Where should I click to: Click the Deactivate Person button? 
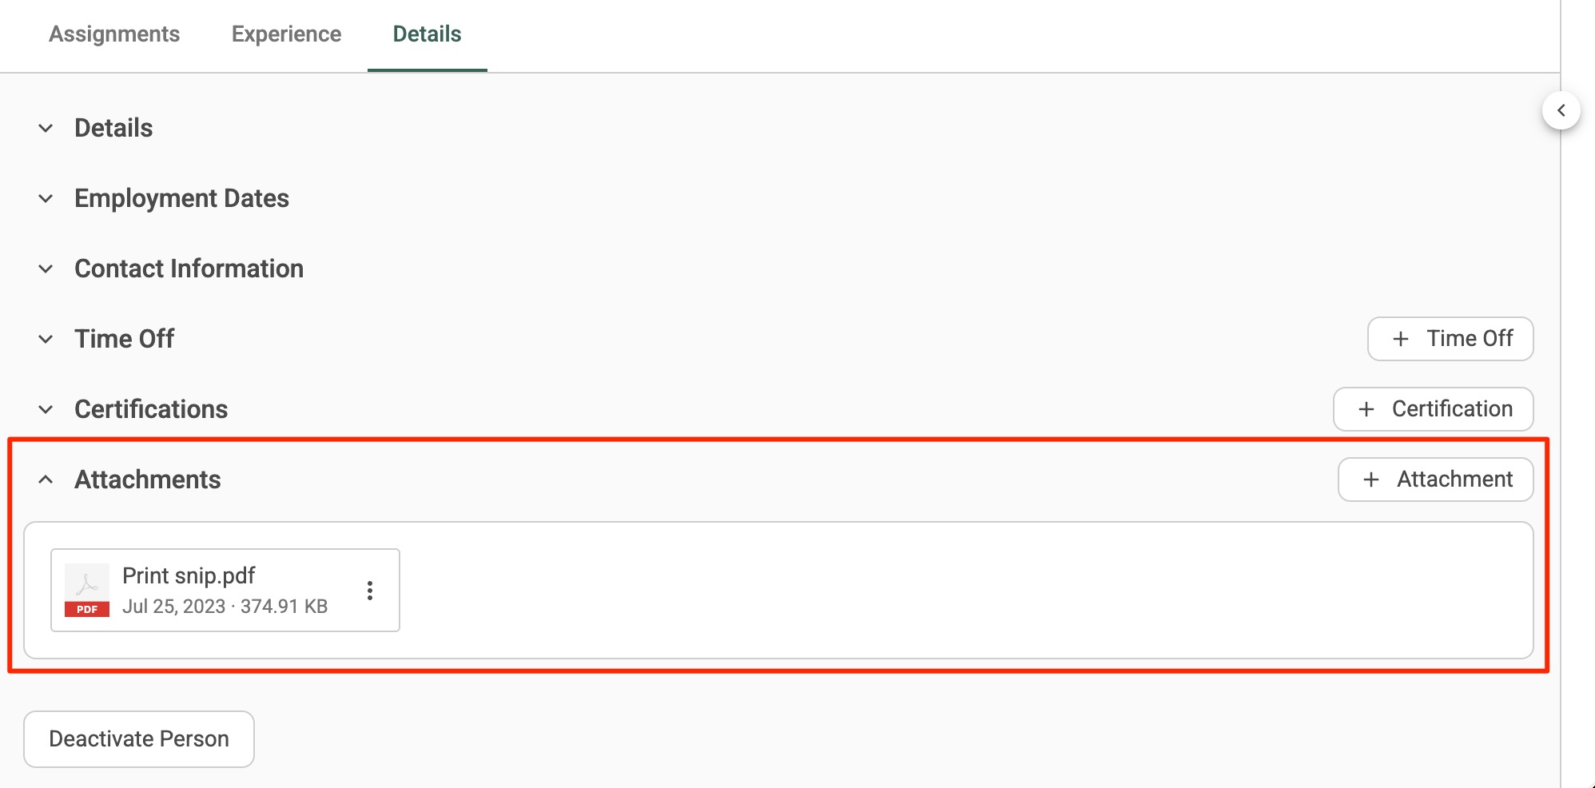[139, 739]
